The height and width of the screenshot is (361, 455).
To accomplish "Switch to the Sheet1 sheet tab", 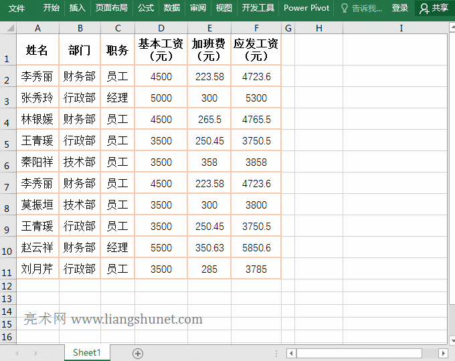I will 87,352.
